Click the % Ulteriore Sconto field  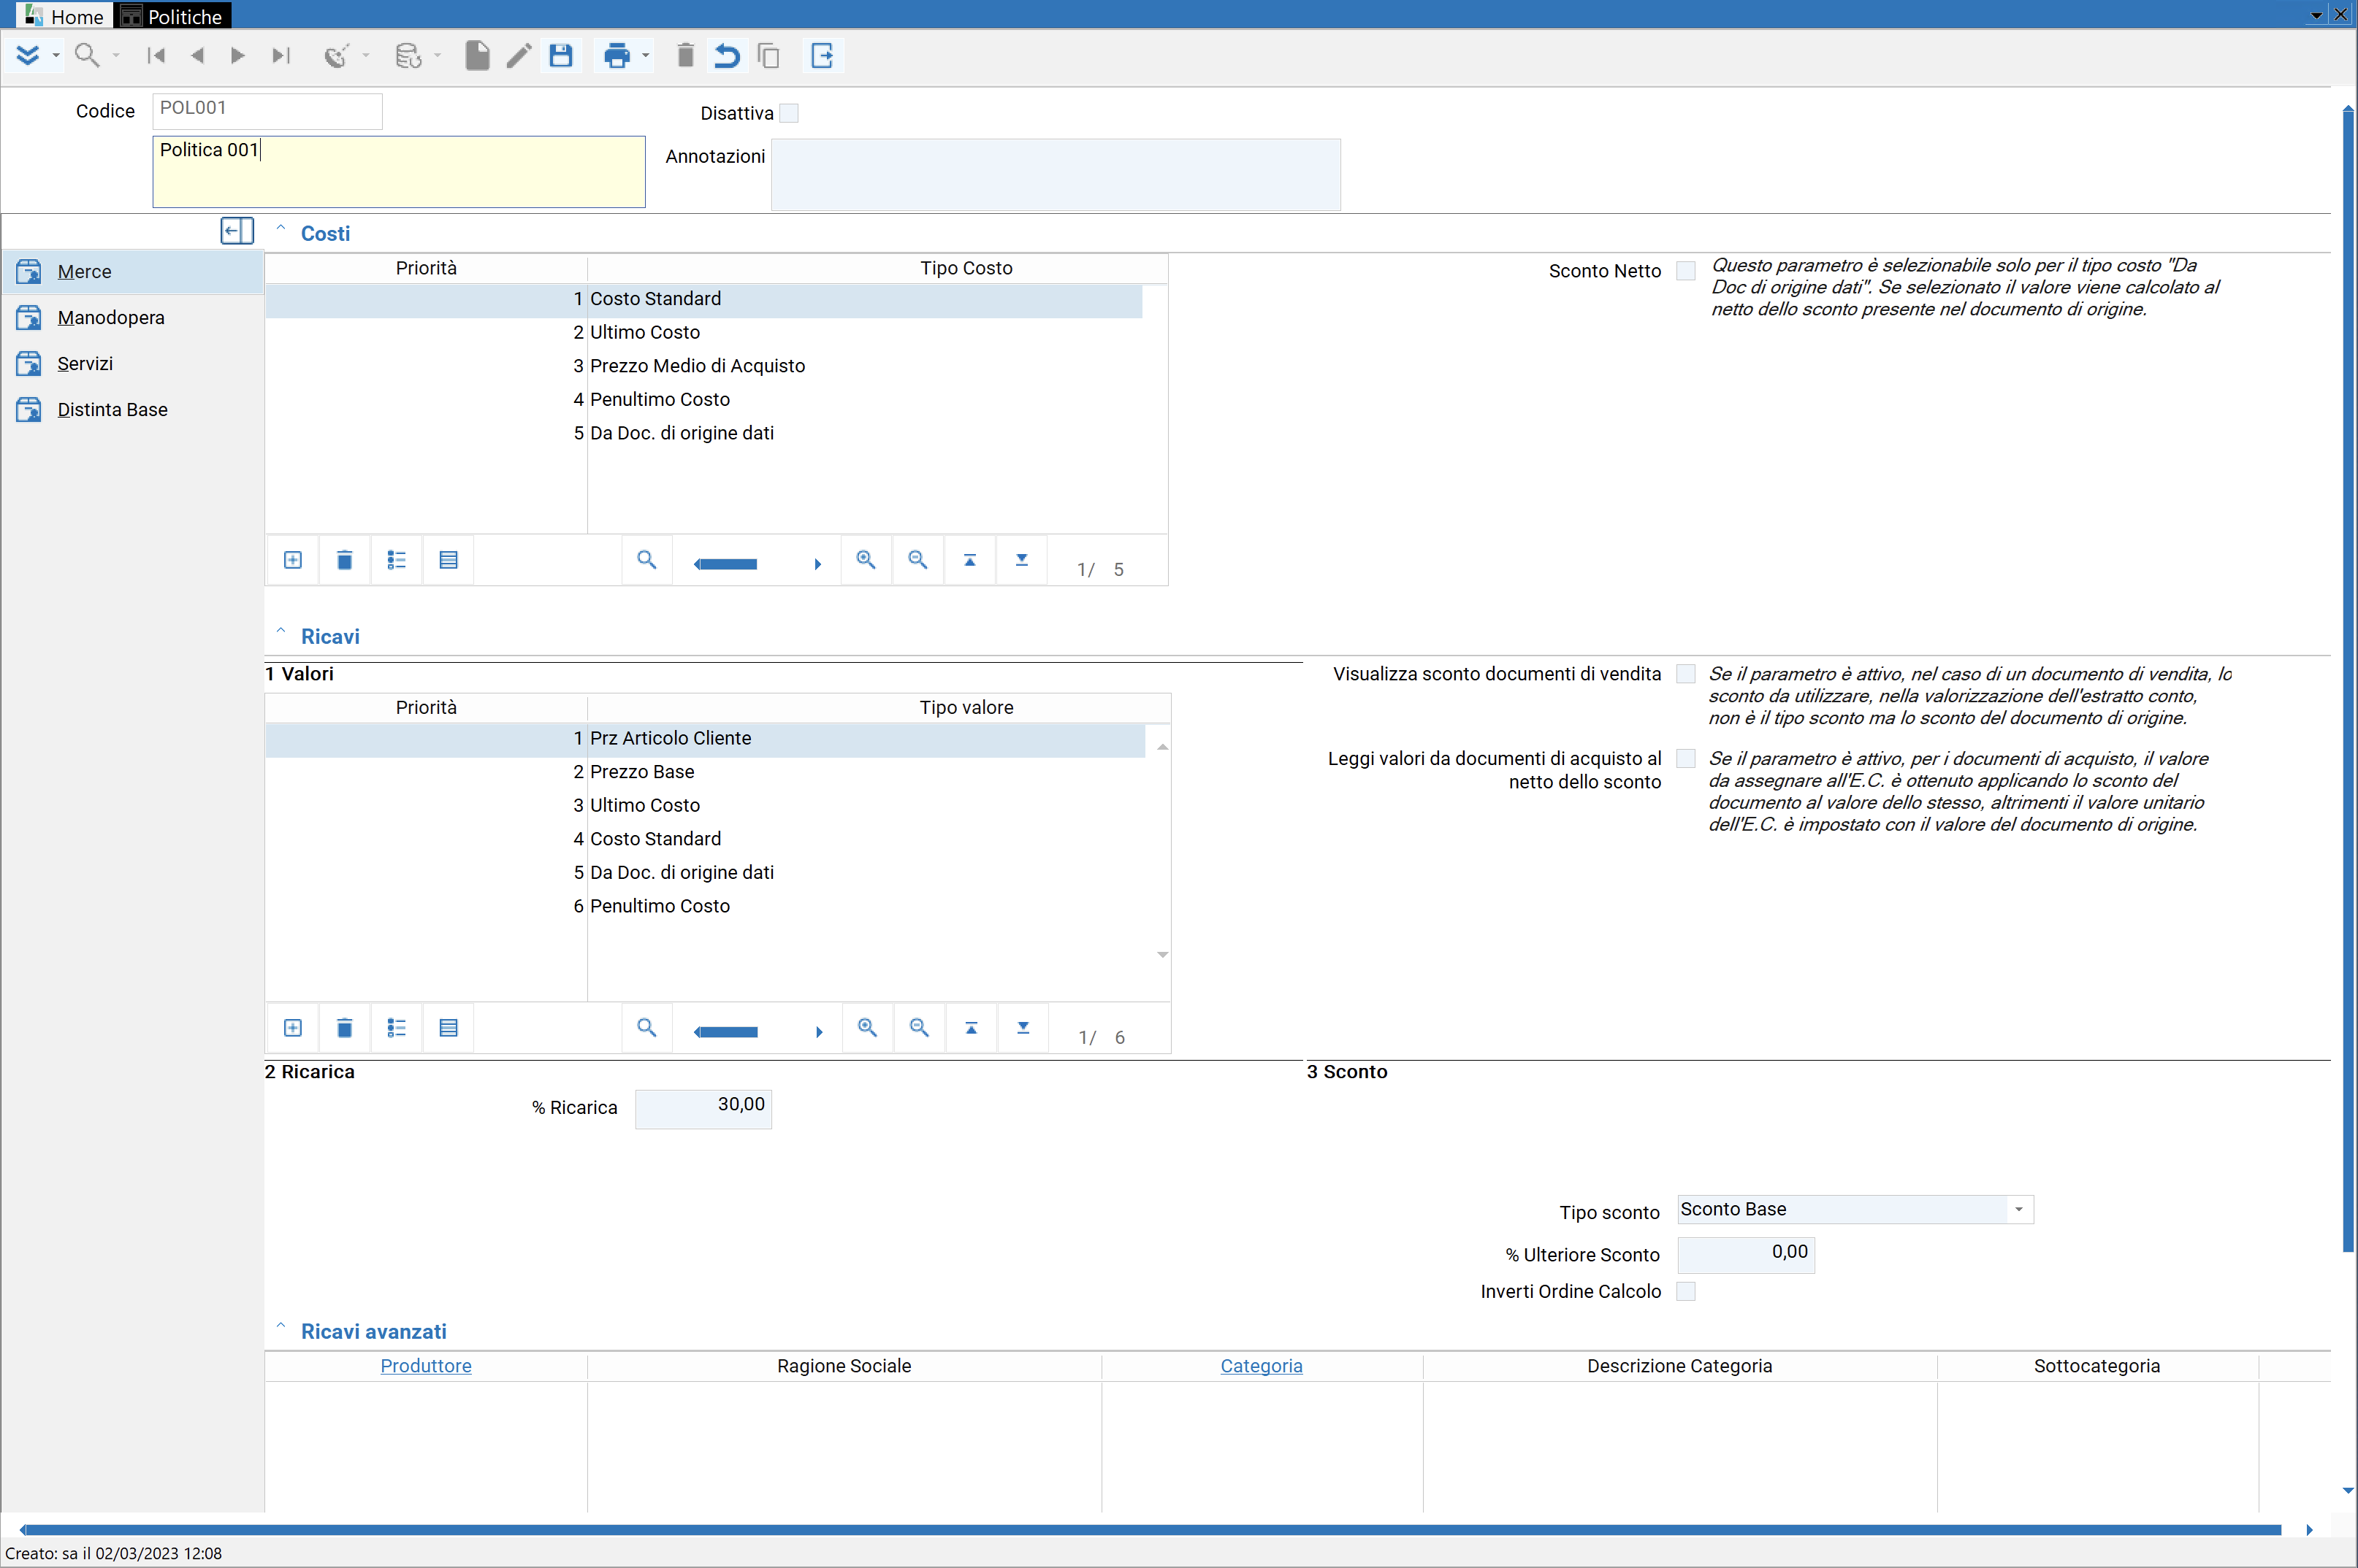[x=1746, y=1255]
